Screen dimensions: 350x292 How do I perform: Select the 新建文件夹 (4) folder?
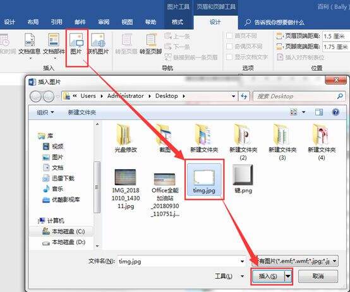coord(322,142)
